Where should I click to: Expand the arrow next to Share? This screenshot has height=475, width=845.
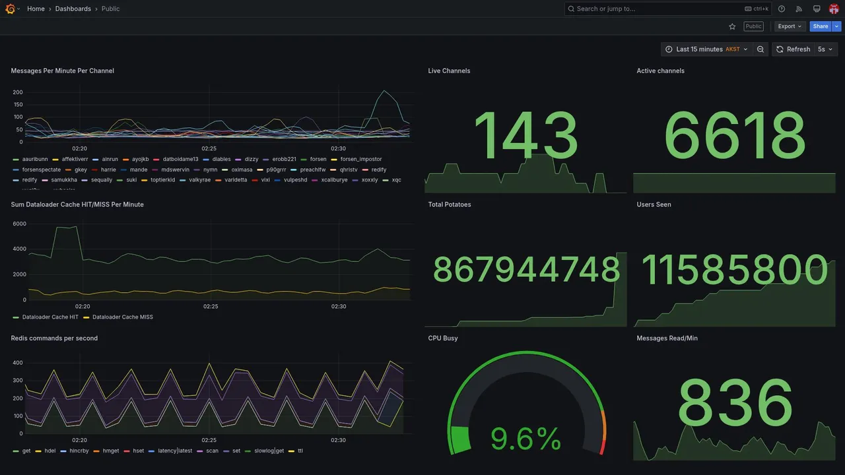pyautogui.click(x=837, y=26)
